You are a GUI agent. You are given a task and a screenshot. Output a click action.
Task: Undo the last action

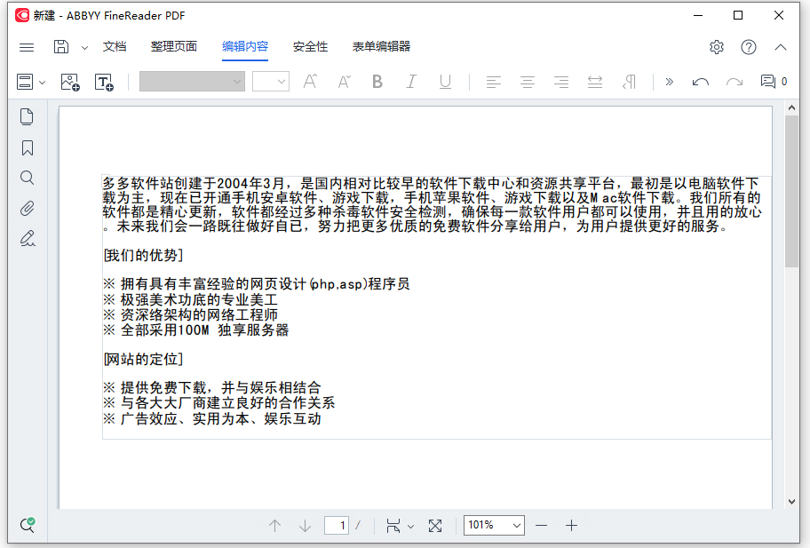click(701, 82)
